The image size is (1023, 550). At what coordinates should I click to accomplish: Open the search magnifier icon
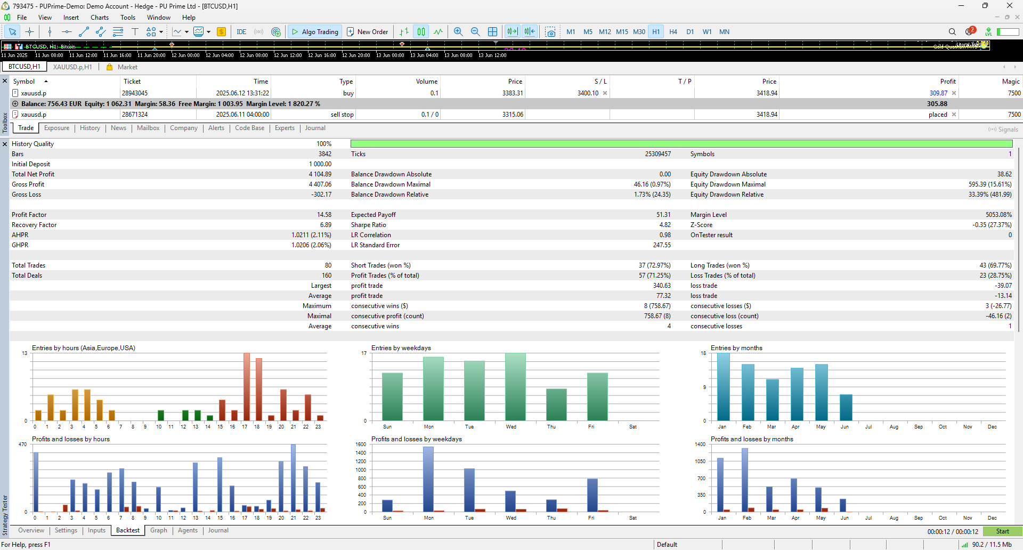coord(952,32)
